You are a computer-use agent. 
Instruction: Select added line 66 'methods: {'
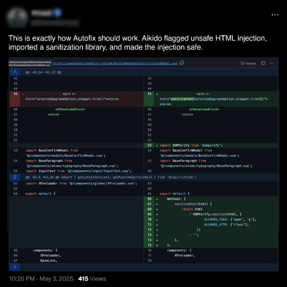coord(176,199)
